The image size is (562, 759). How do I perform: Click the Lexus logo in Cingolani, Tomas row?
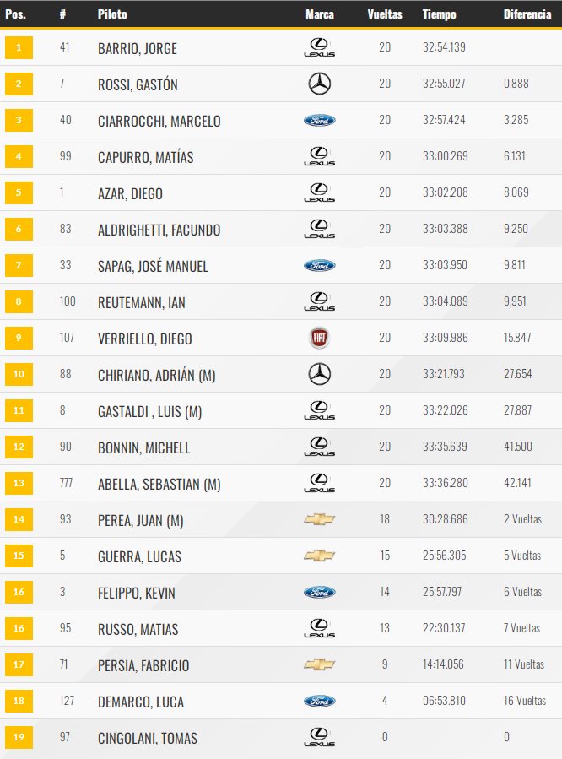tap(319, 737)
